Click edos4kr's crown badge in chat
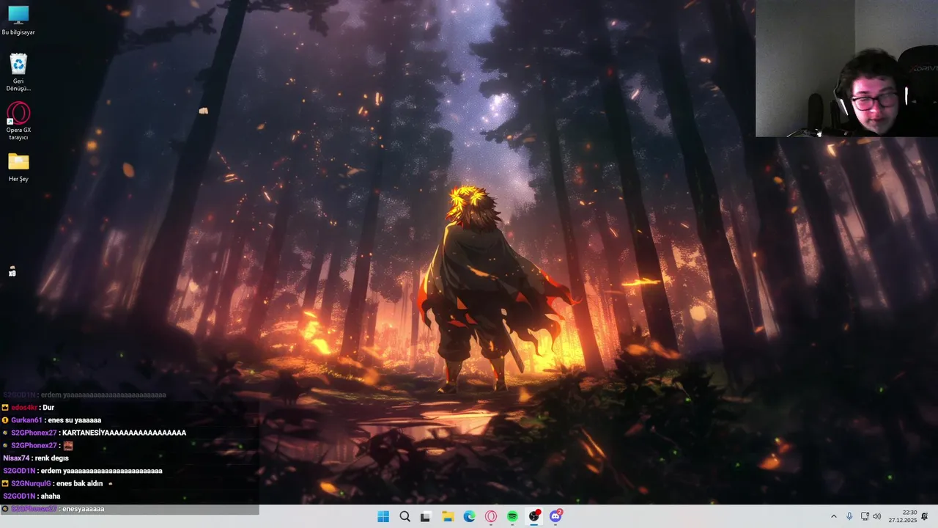This screenshot has height=528, width=938. pos(5,408)
